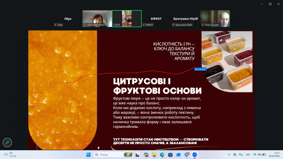Click the speaker volume icon

tap(259, 155)
